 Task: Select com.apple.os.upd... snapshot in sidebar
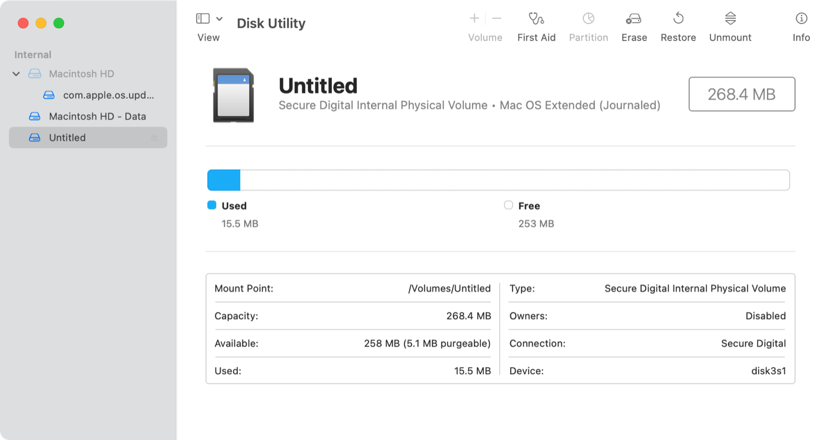point(108,95)
